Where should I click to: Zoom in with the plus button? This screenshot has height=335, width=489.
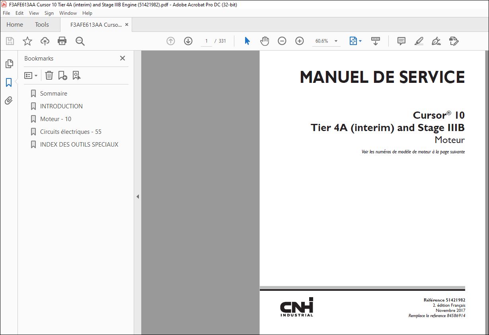tap(300, 41)
